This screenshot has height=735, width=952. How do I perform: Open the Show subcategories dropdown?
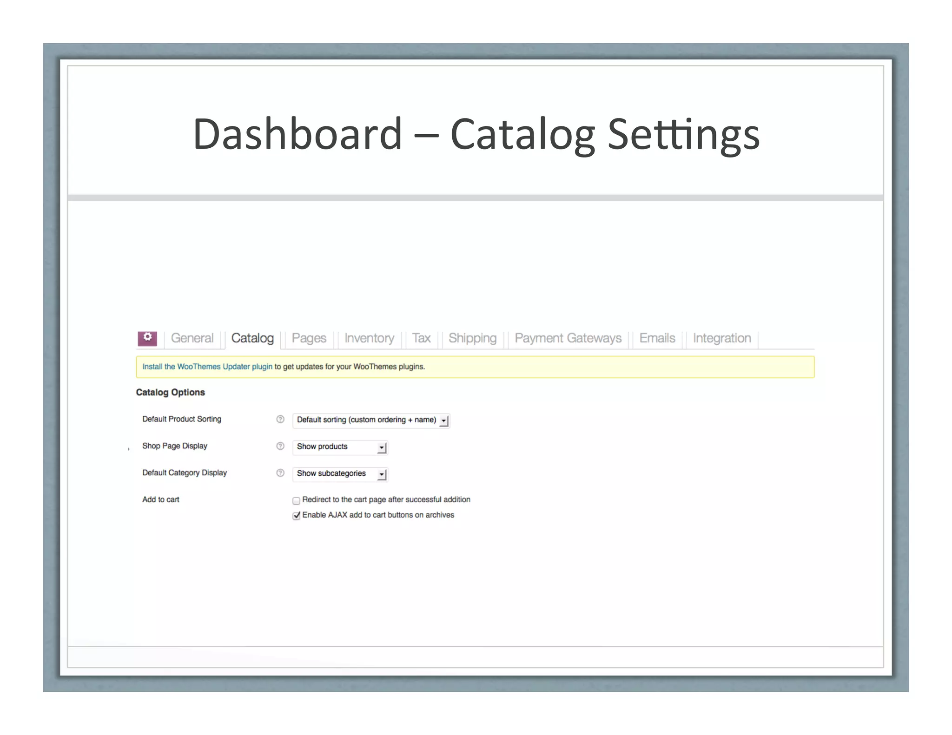(340, 474)
